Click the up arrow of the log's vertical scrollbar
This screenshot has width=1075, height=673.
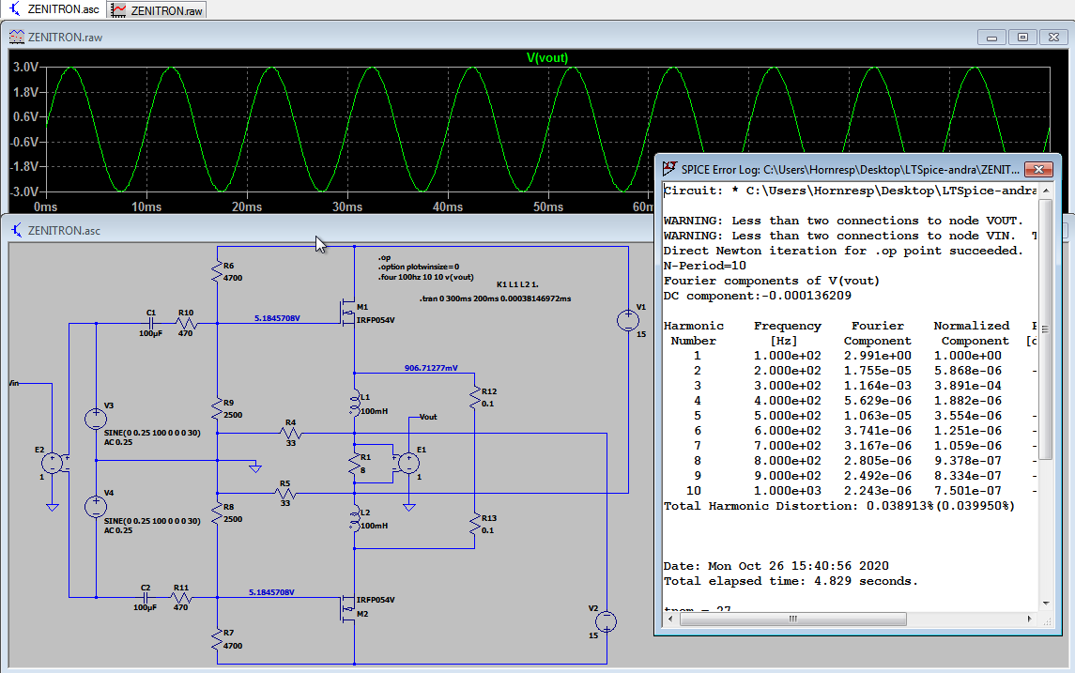pos(1046,190)
